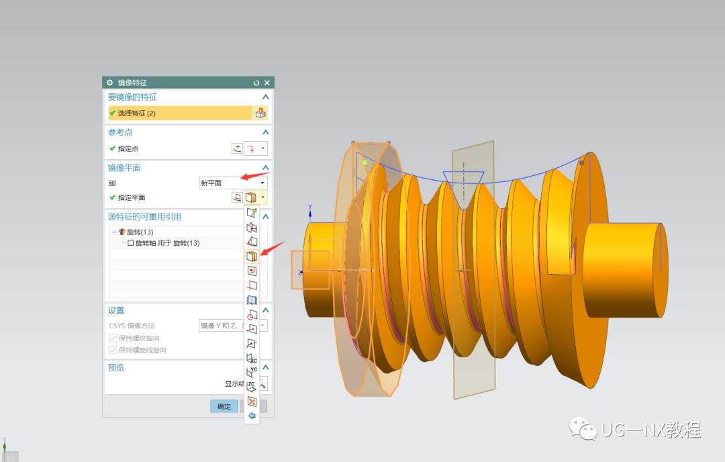Viewport: 725px width, 462px height.
Task: Click the gear icon in 镜像特征 title bar
Action: [x=109, y=83]
